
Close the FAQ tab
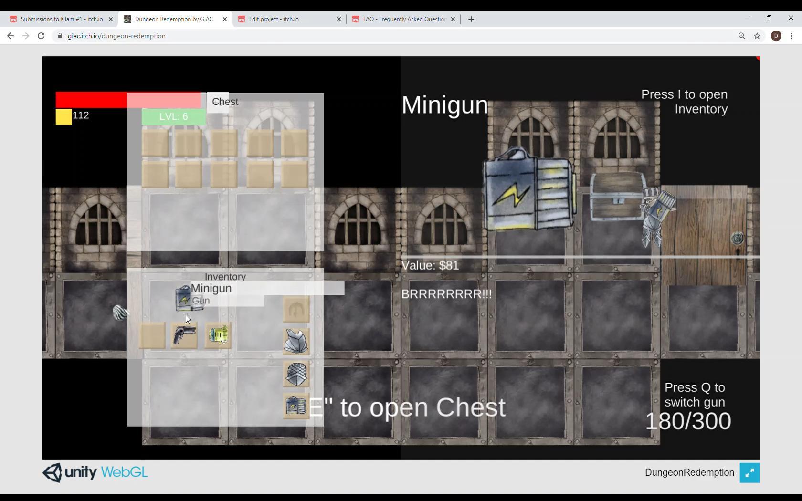[x=453, y=19]
